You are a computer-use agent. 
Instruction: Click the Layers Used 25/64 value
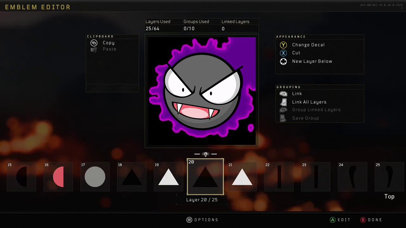(153, 28)
